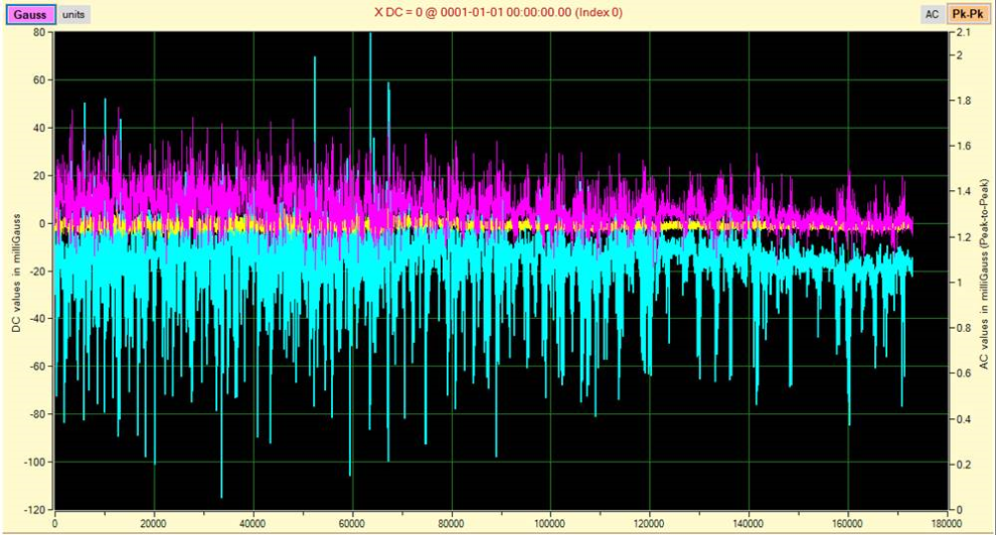Viewport: 996px width, 535px height.
Task: Click the tallest cyan spike reaching 80
Action: [371, 35]
